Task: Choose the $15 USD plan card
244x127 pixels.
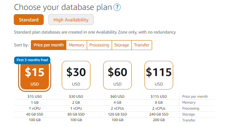Action: (x=34, y=76)
